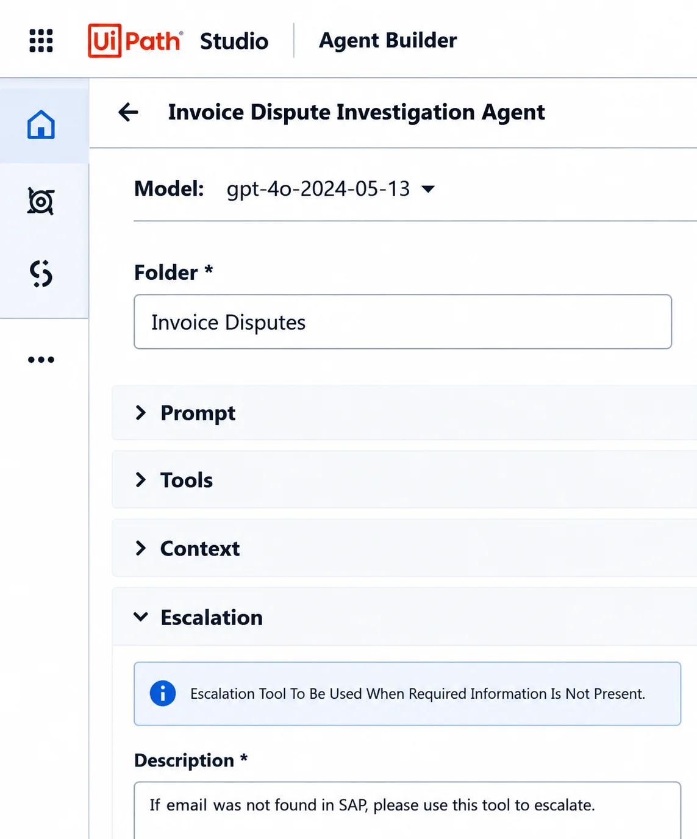Go back with the left arrow
This screenshot has width=697, height=839.
(x=128, y=112)
